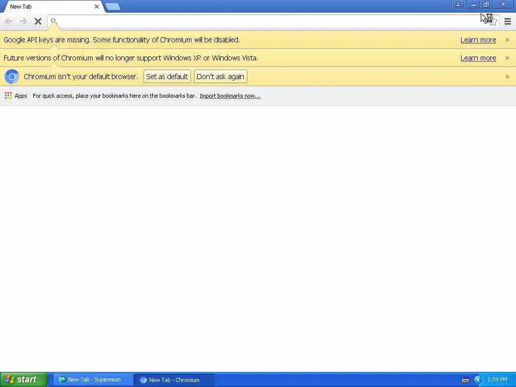The width and height of the screenshot is (516, 387).
Task: Stop loading the page
Action: tap(38, 21)
